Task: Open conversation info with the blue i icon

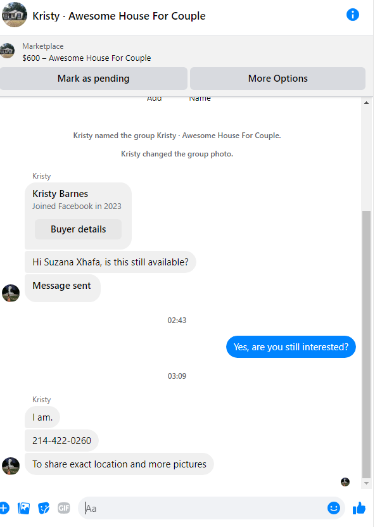Action: [352, 15]
